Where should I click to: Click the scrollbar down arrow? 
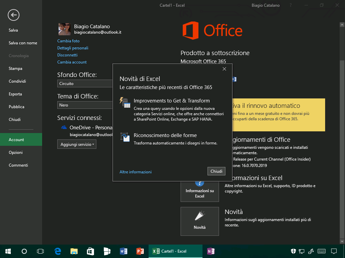pyautogui.click(x=342, y=242)
